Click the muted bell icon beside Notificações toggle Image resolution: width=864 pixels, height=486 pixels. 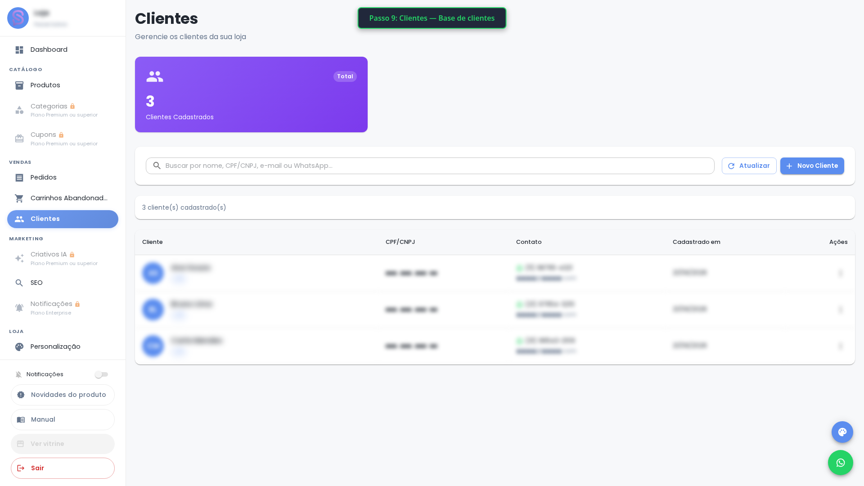coord(18,374)
